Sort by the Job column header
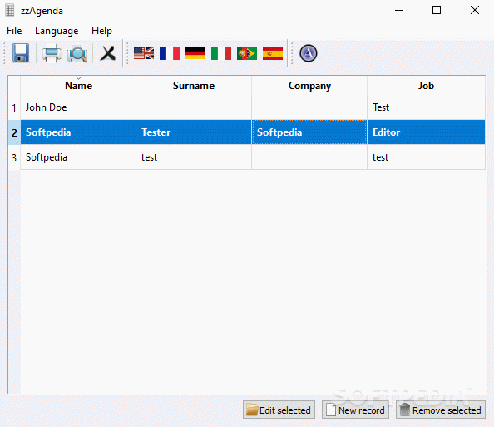 426,86
